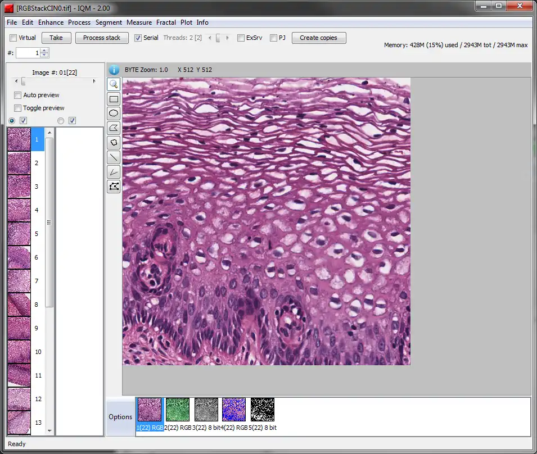
Task: Select the straight line tool
Action: tap(114, 157)
